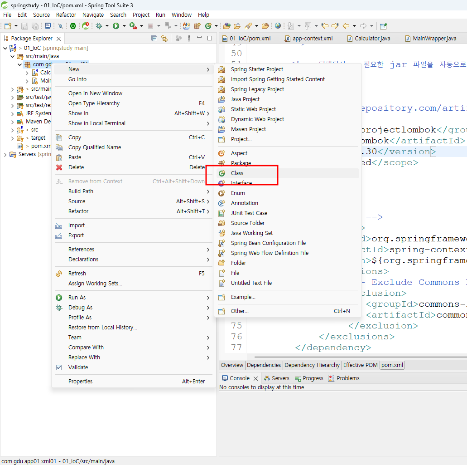
Task: Select Spring Bean Configuration File entry
Action: pyautogui.click(x=288, y=243)
